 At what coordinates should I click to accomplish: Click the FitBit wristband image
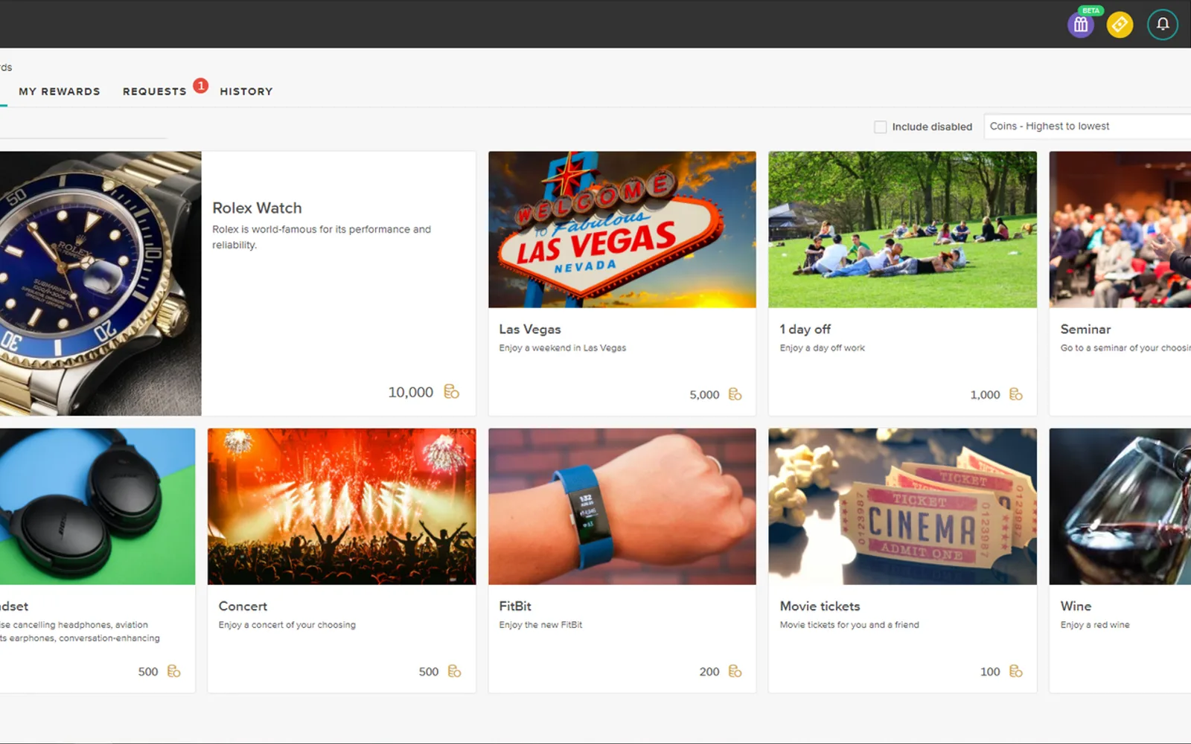tap(622, 507)
